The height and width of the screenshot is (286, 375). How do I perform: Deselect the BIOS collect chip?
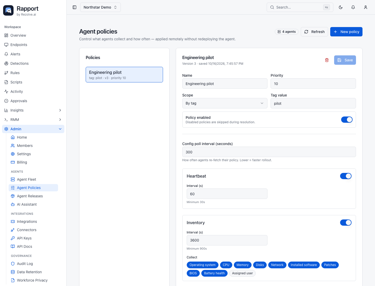(x=193, y=273)
